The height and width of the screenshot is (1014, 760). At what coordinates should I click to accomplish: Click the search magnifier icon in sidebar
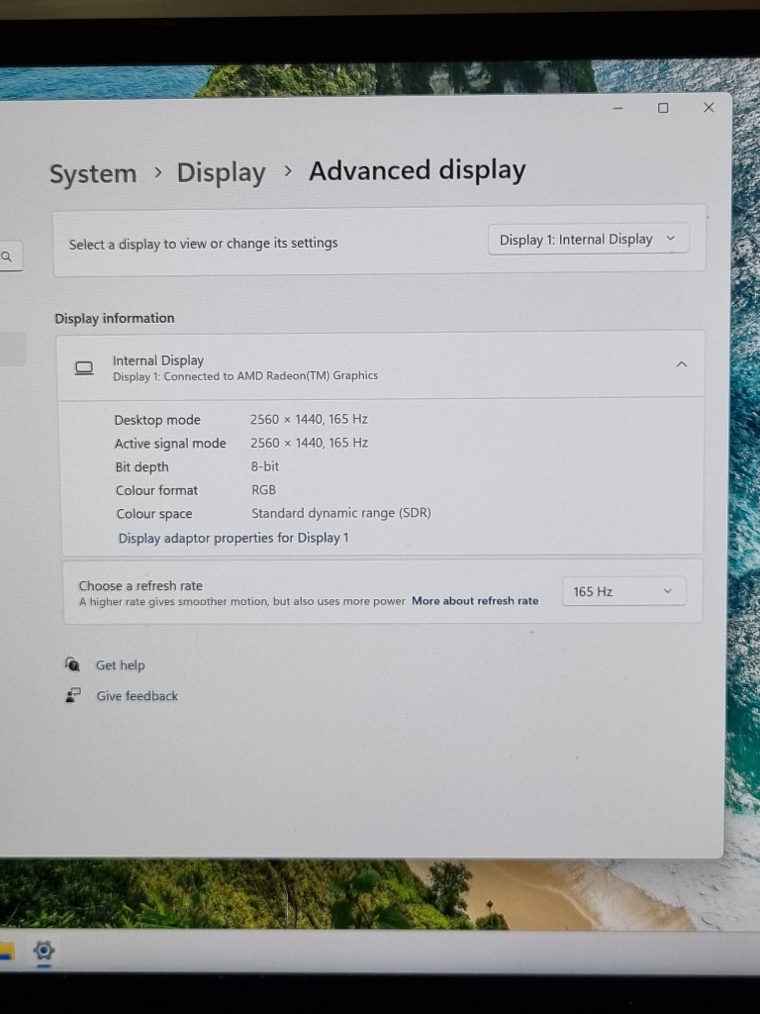coord(7,256)
